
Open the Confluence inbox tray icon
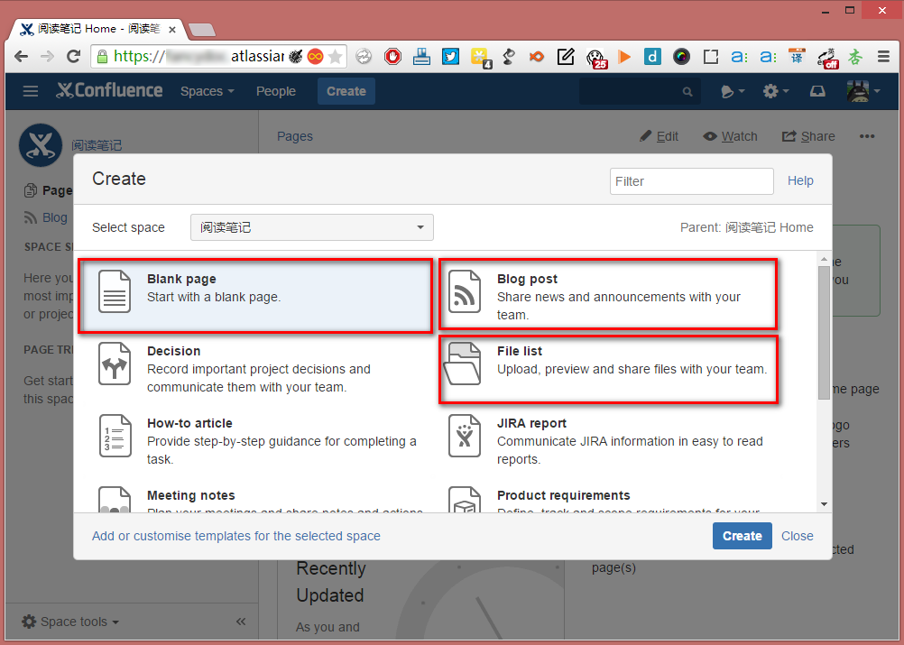pyautogui.click(x=817, y=91)
